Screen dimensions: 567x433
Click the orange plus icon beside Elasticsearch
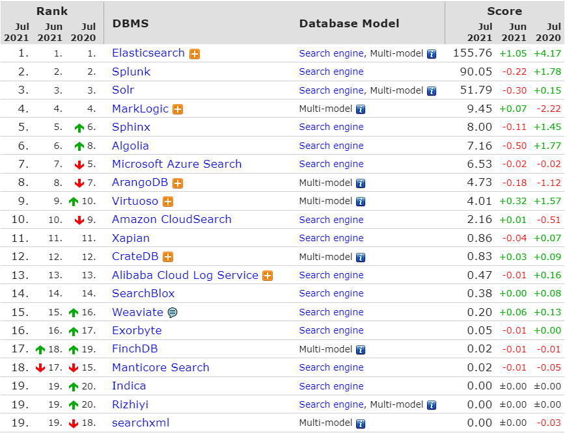[x=195, y=54]
